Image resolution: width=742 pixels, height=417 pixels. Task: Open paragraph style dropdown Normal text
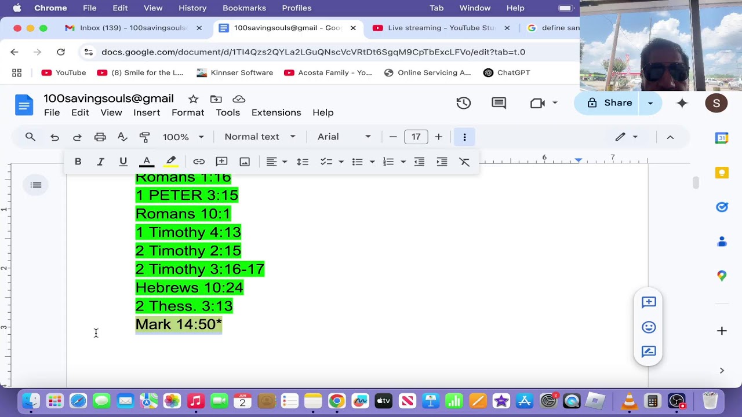(260, 137)
